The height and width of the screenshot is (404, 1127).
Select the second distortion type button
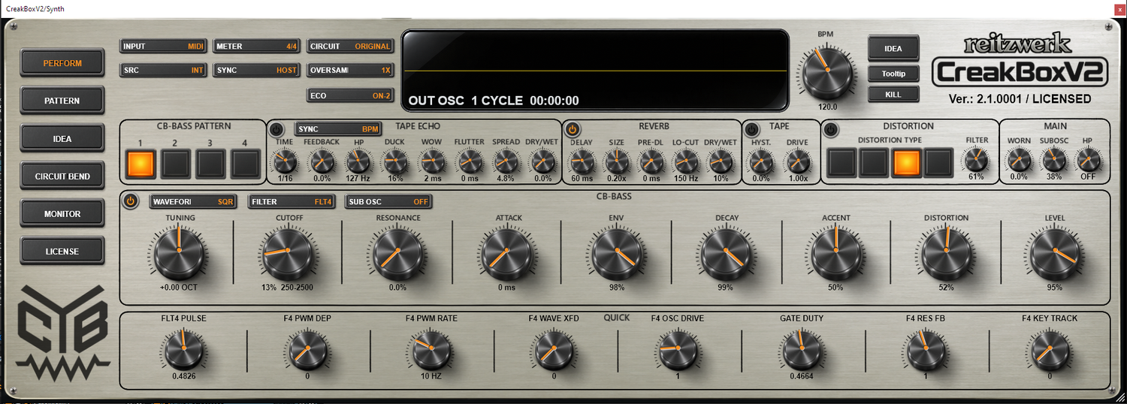coord(875,162)
